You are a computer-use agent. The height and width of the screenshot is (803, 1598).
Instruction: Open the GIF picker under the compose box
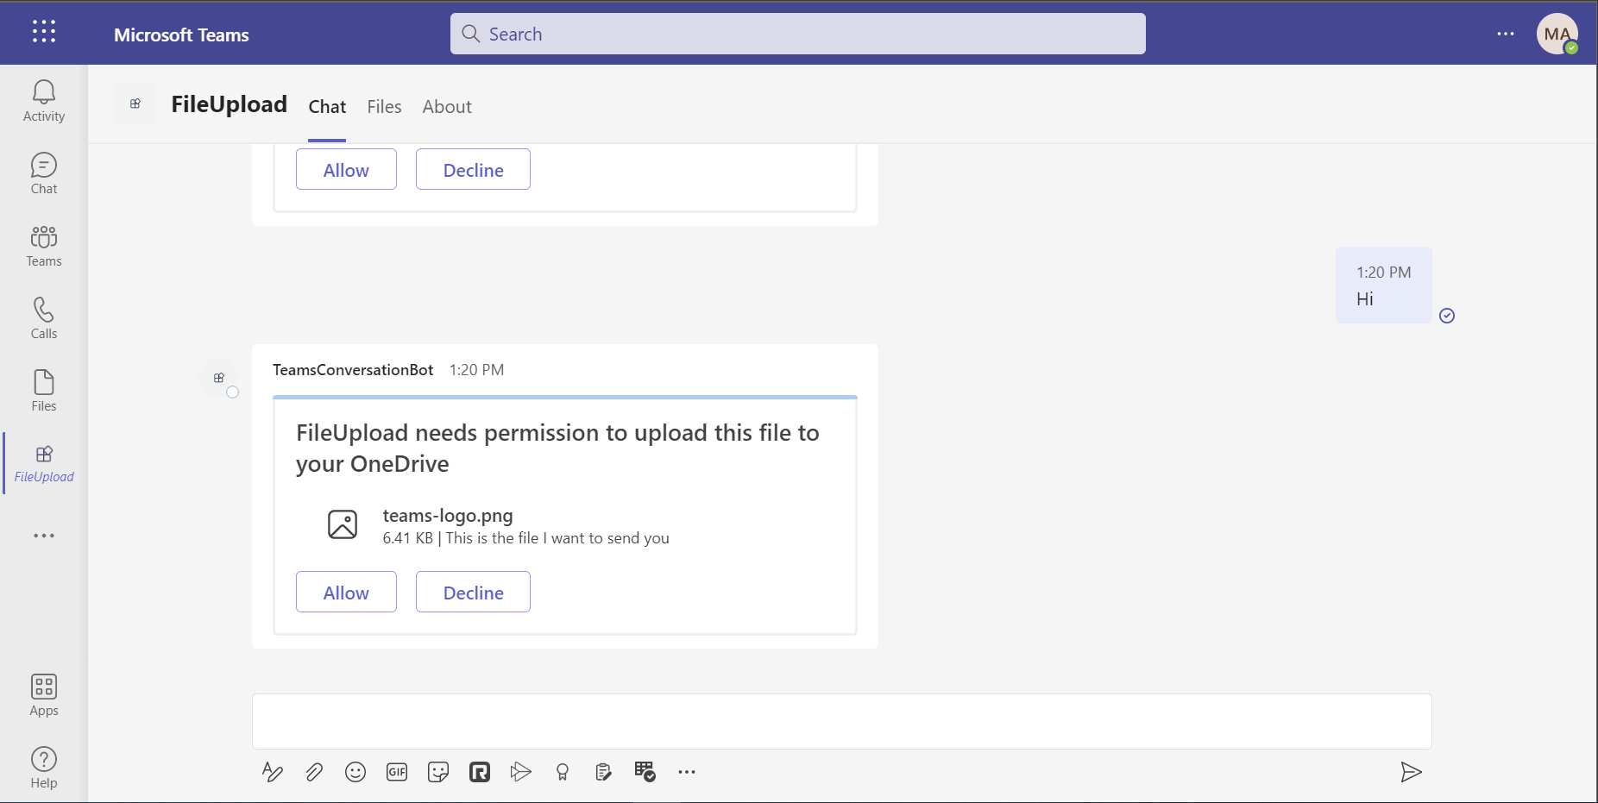tap(396, 771)
